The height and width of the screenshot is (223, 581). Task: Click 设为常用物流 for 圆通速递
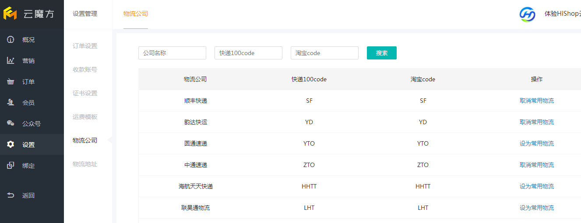537,143
